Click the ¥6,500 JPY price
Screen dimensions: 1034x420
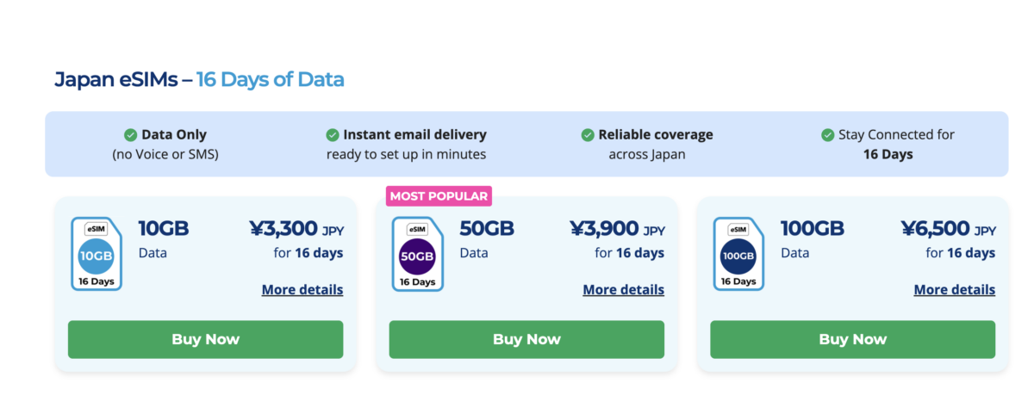[948, 229]
